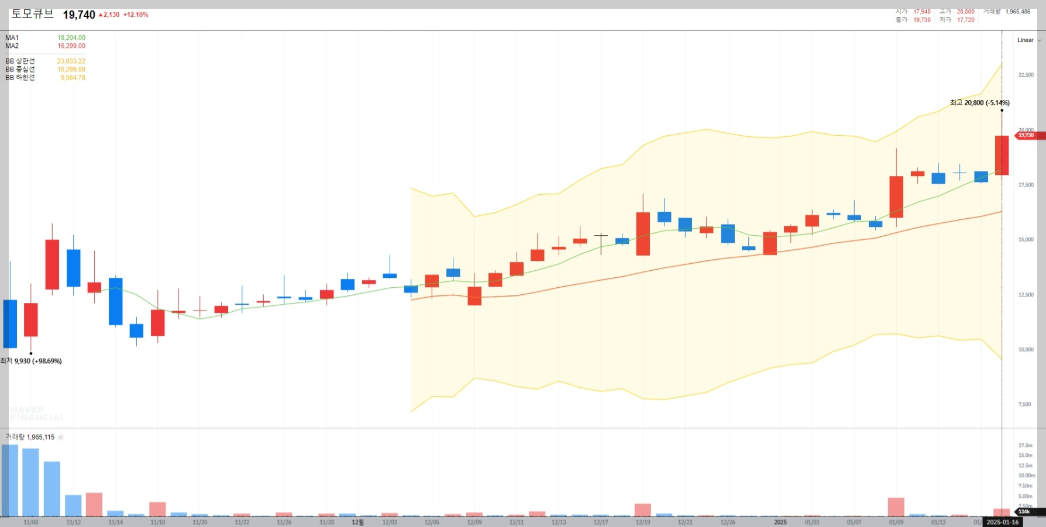Click the 토모큐브 stock name title
Image resolution: width=1046 pixels, height=527 pixels.
coord(33,14)
